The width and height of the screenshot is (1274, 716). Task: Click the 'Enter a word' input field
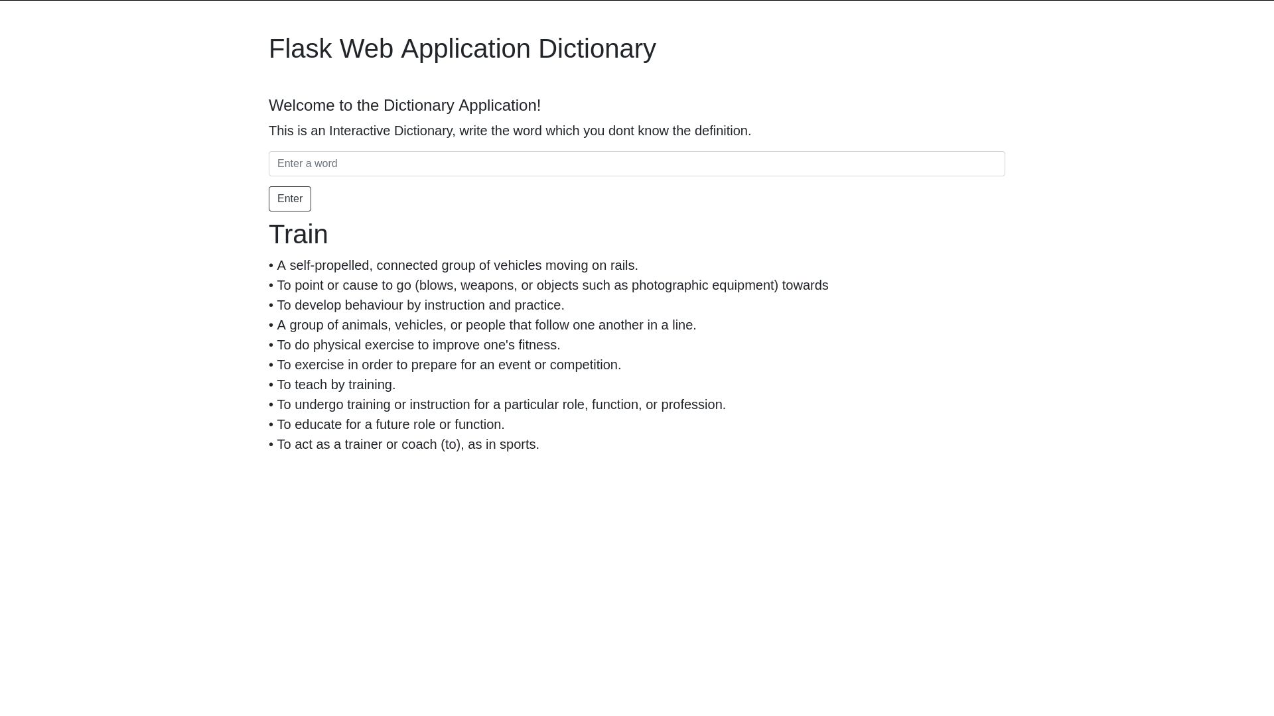(x=636, y=164)
